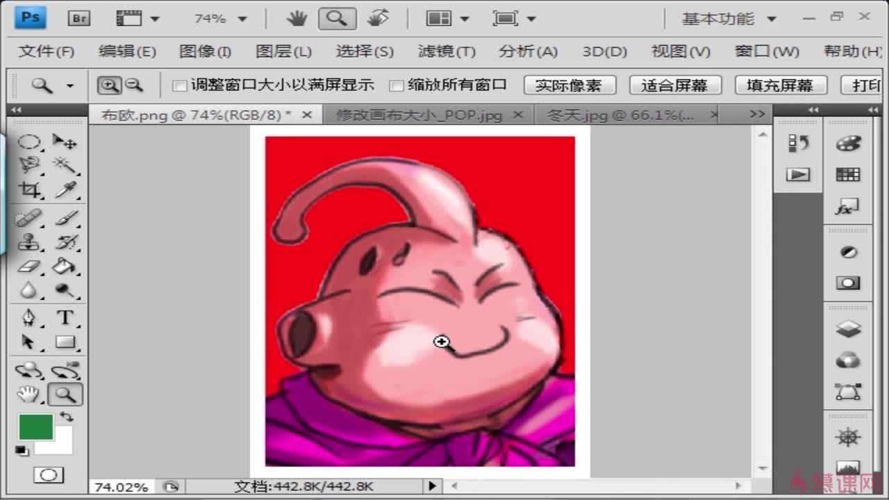Image resolution: width=889 pixels, height=500 pixels.
Task: Expand the toolbox with its top double arrow
Action: coord(17,110)
